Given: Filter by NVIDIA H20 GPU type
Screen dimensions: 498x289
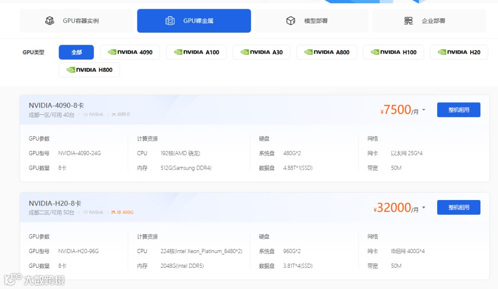Looking at the screenshot, I should point(459,52).
